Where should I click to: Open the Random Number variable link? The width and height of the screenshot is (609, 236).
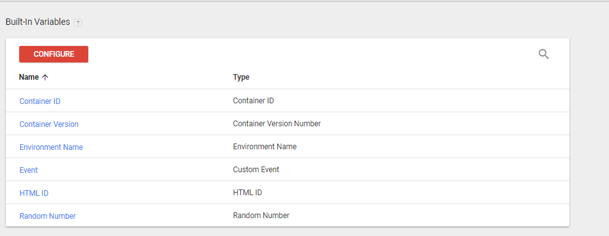pyautogui.click(x=47, y=216)
